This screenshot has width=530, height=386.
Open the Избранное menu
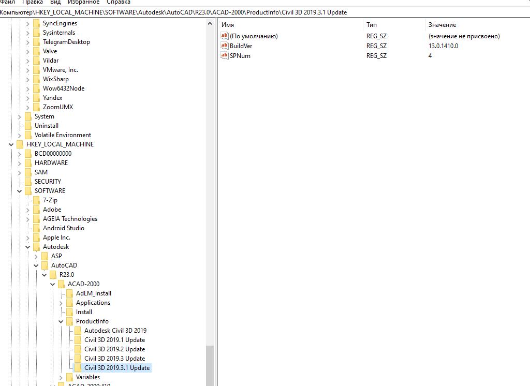tap(83, 2)
